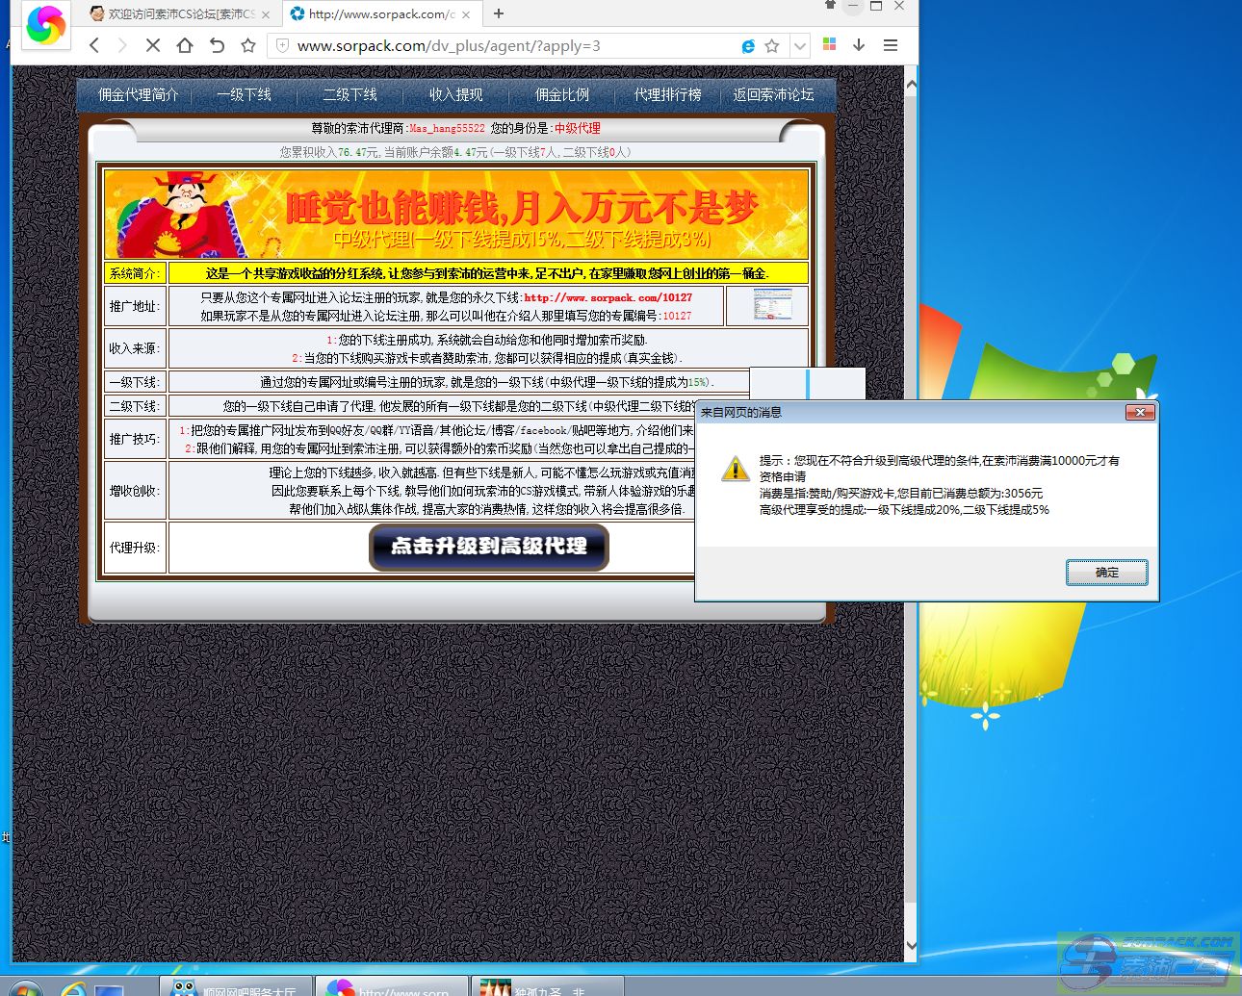The width and height of the screenshot is (1242, 996).
Task: Click the 推广地址 row label
Action: (x=135, y=306)
